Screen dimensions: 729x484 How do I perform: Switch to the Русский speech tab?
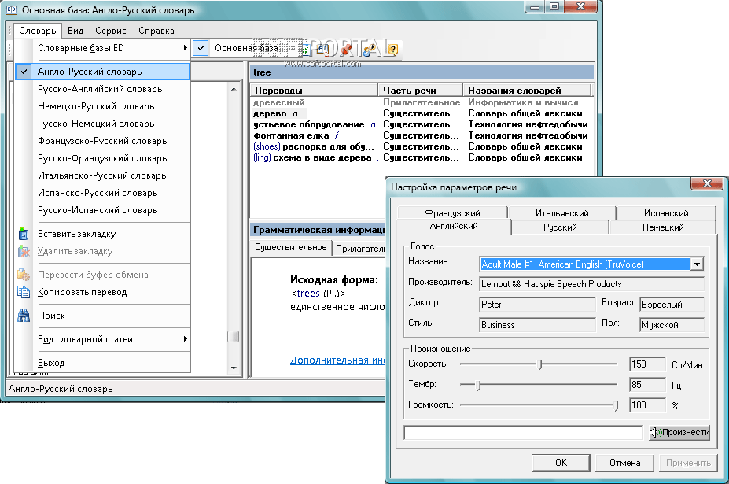pyautogui.click(x=560, y=227)
